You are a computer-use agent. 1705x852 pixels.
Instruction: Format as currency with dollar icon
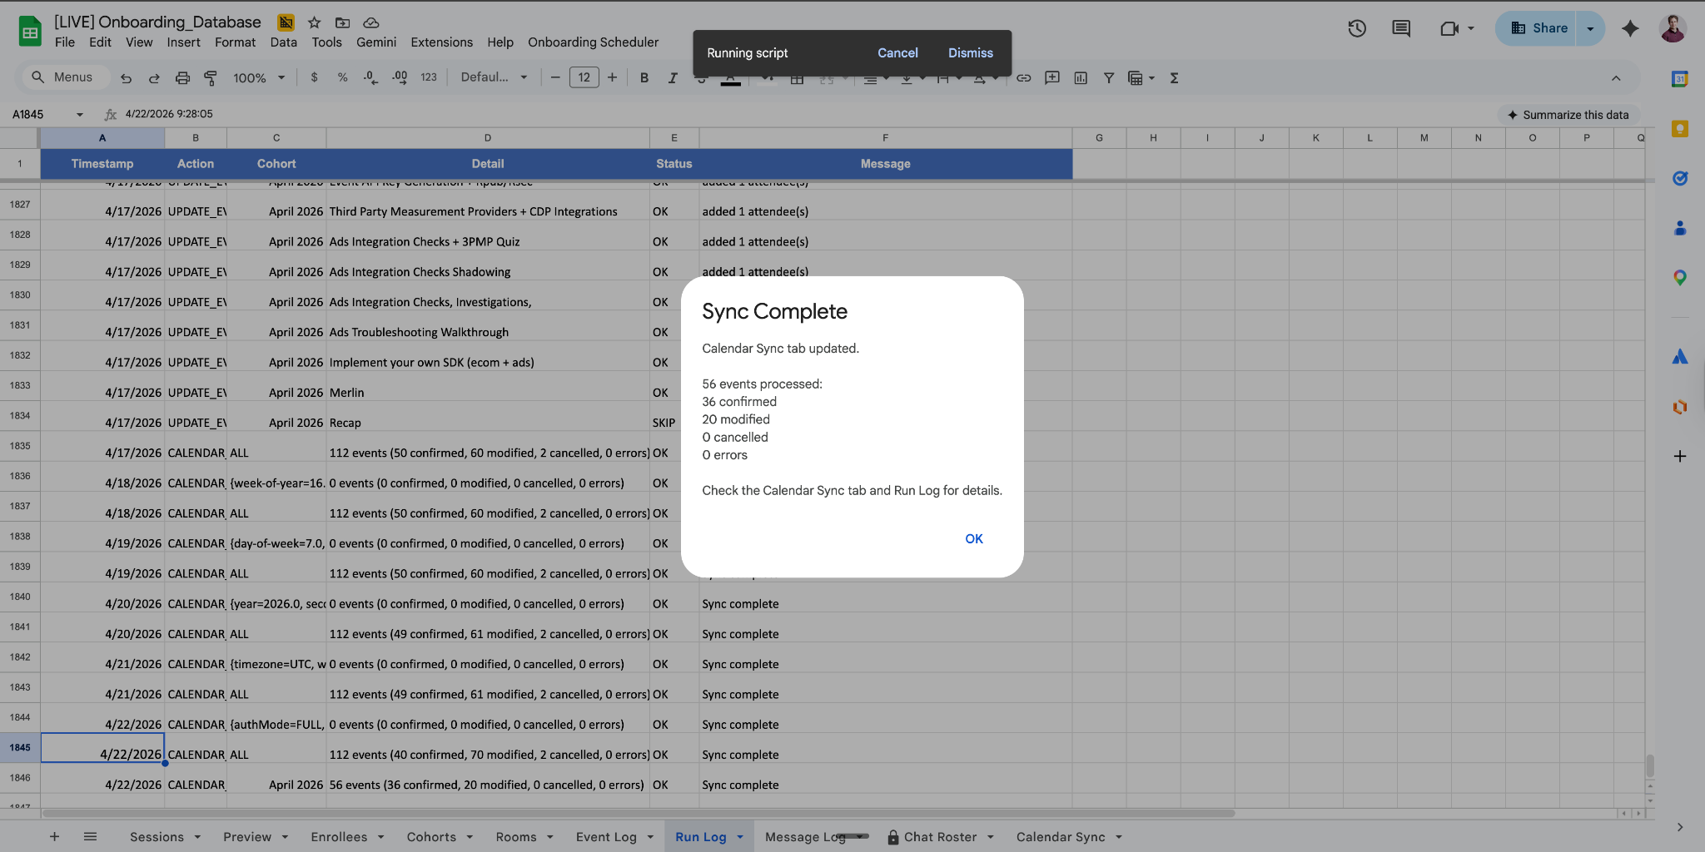[x=314, y=77]
